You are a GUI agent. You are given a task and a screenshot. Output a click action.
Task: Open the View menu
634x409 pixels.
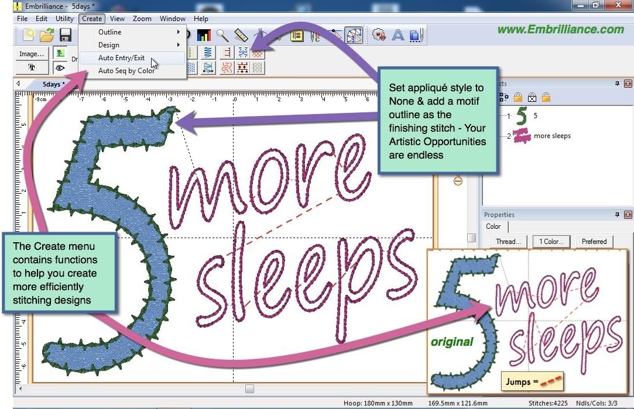click(117, 19)
